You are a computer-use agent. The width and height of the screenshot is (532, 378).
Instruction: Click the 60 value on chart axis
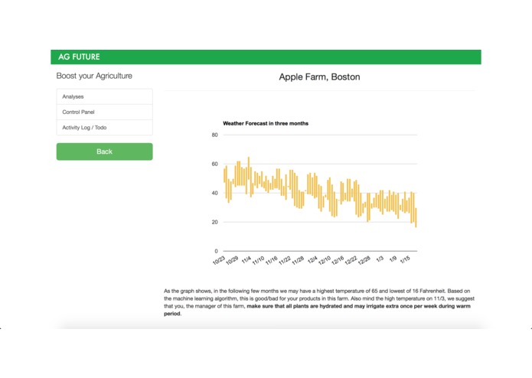point(215,164)
